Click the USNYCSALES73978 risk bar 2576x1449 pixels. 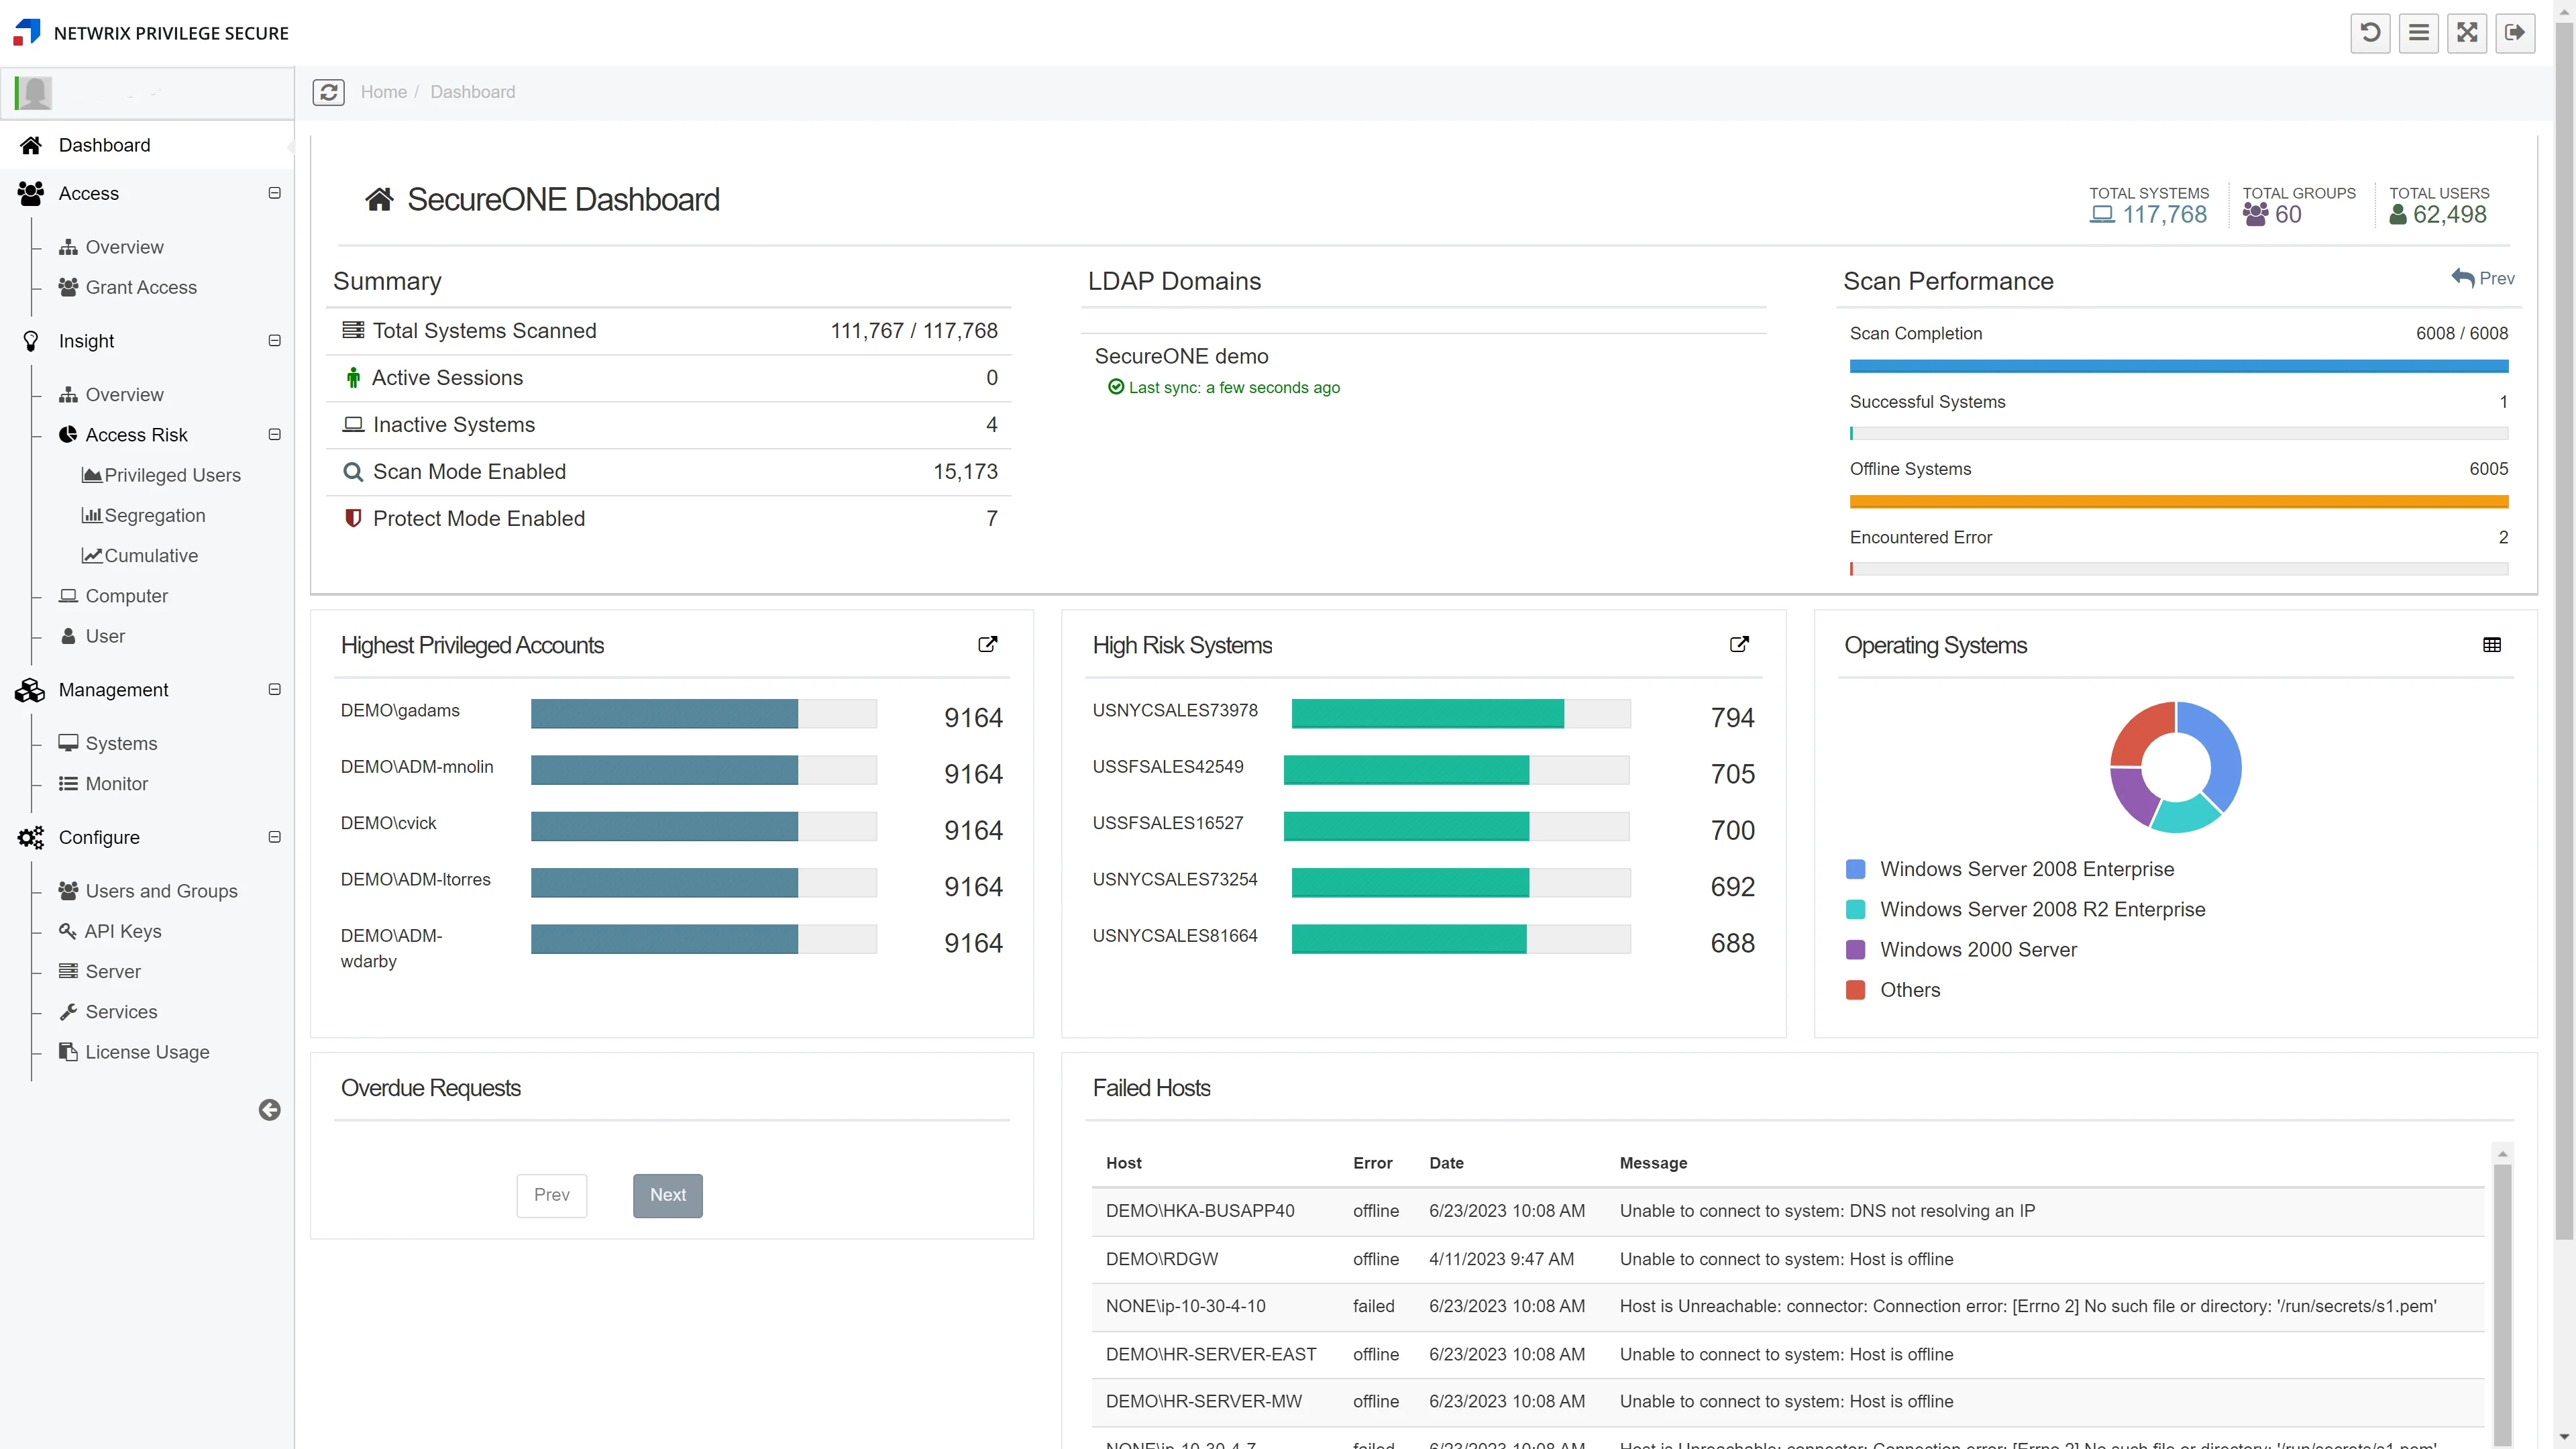click(1461, 713)
